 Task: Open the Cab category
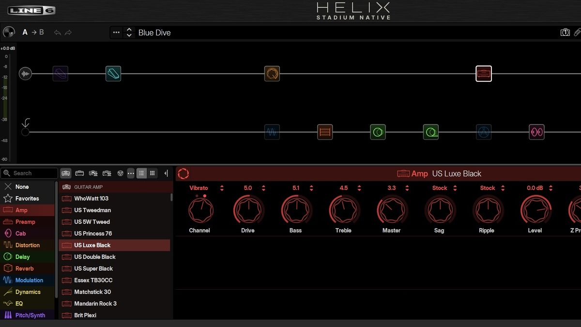pos(28,233)
